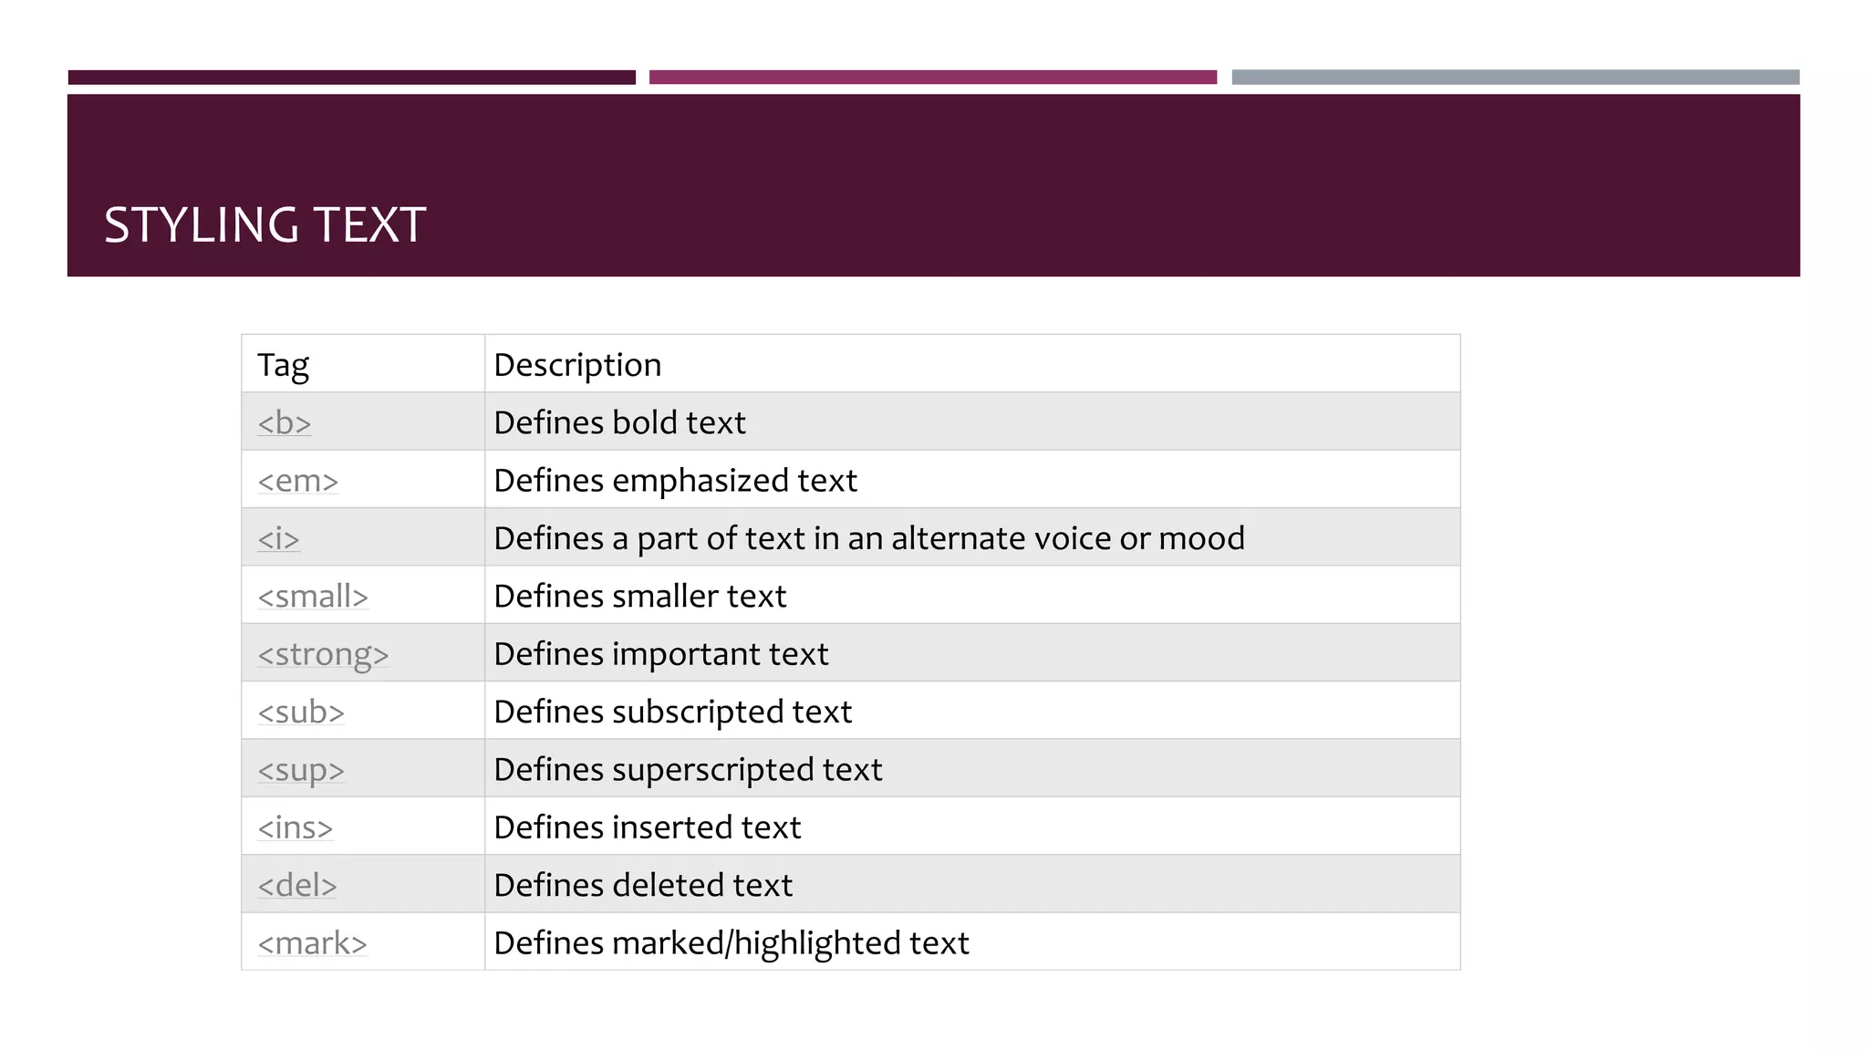1868x1051 pixels.
Task: Click the gray bar above the title
Action: click(x=1515, y=78)
